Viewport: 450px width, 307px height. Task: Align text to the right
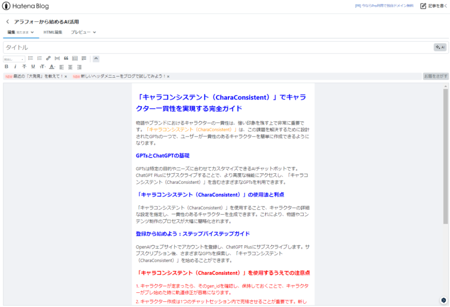(79, 67)
